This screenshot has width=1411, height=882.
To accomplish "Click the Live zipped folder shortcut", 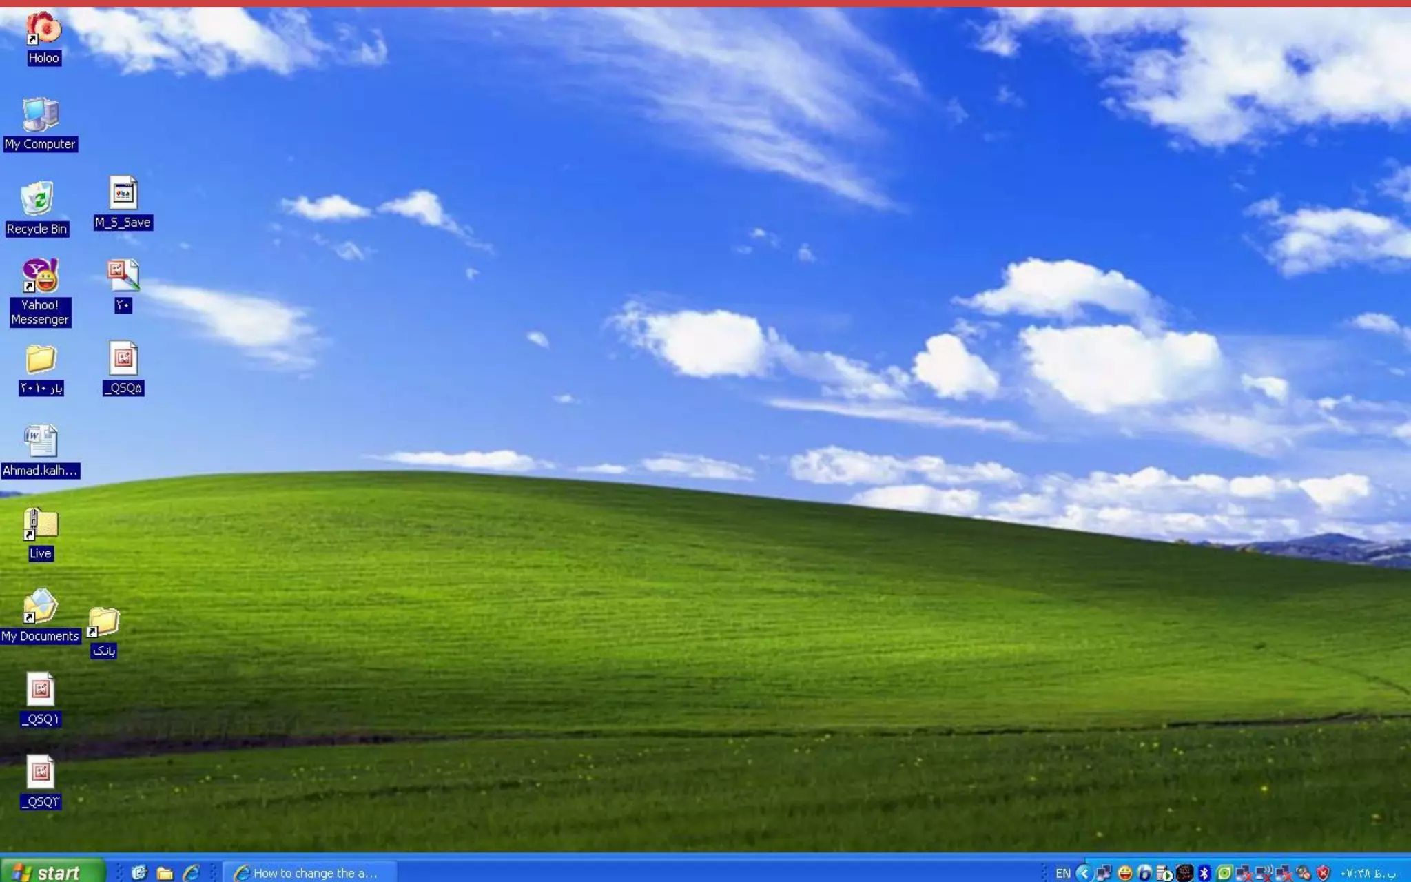I will 40,524.
